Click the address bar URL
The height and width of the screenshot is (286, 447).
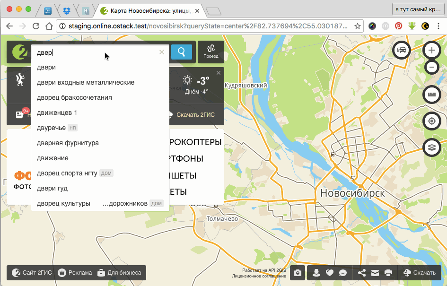[208, 26]
